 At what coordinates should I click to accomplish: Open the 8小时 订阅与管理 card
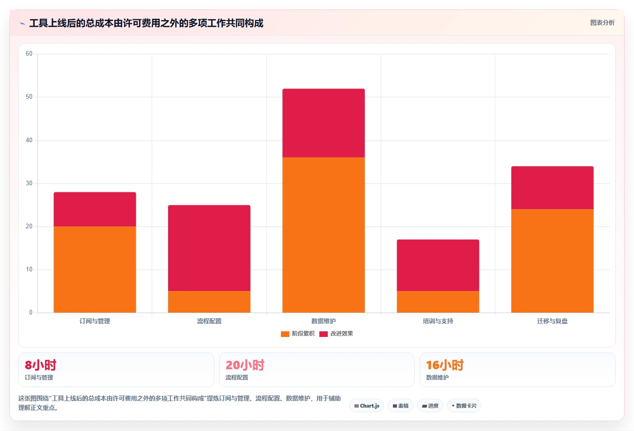pos(116,370)
